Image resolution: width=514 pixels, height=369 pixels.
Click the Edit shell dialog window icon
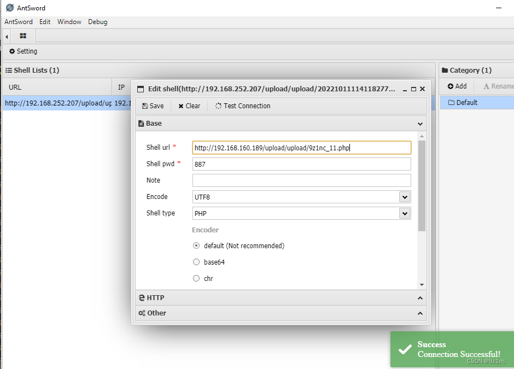[x=141, y=89]
